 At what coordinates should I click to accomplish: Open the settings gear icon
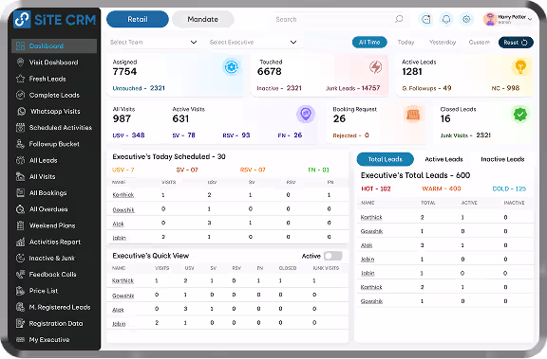[466, 19]
